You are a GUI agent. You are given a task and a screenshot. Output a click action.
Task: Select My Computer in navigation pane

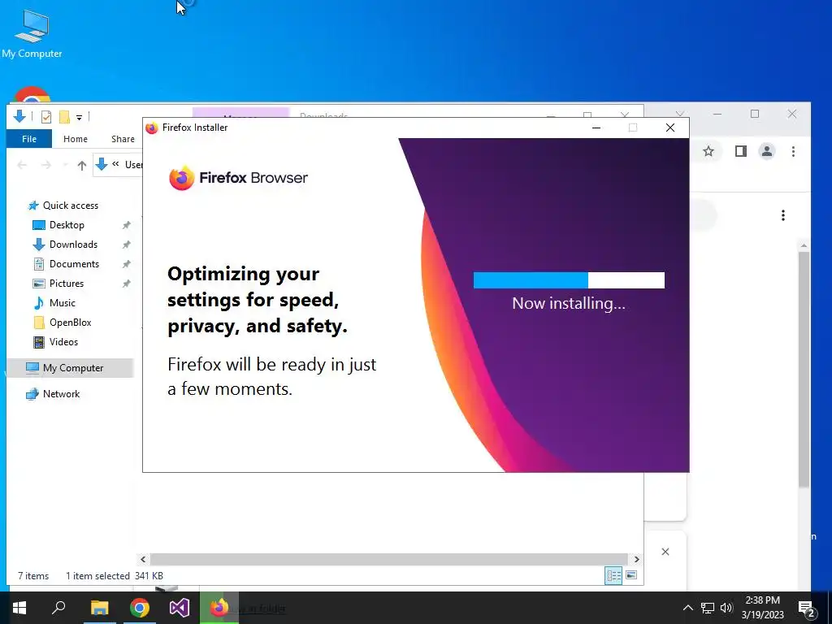(70, 368)
